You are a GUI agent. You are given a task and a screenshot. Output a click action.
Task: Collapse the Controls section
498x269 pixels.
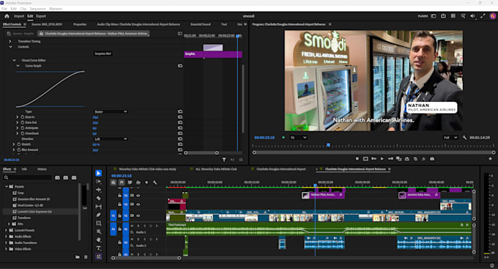point(10,47)
